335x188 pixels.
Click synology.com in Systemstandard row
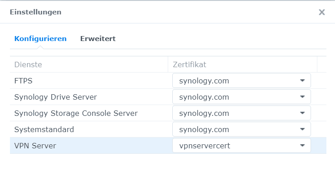click(204, 129)
